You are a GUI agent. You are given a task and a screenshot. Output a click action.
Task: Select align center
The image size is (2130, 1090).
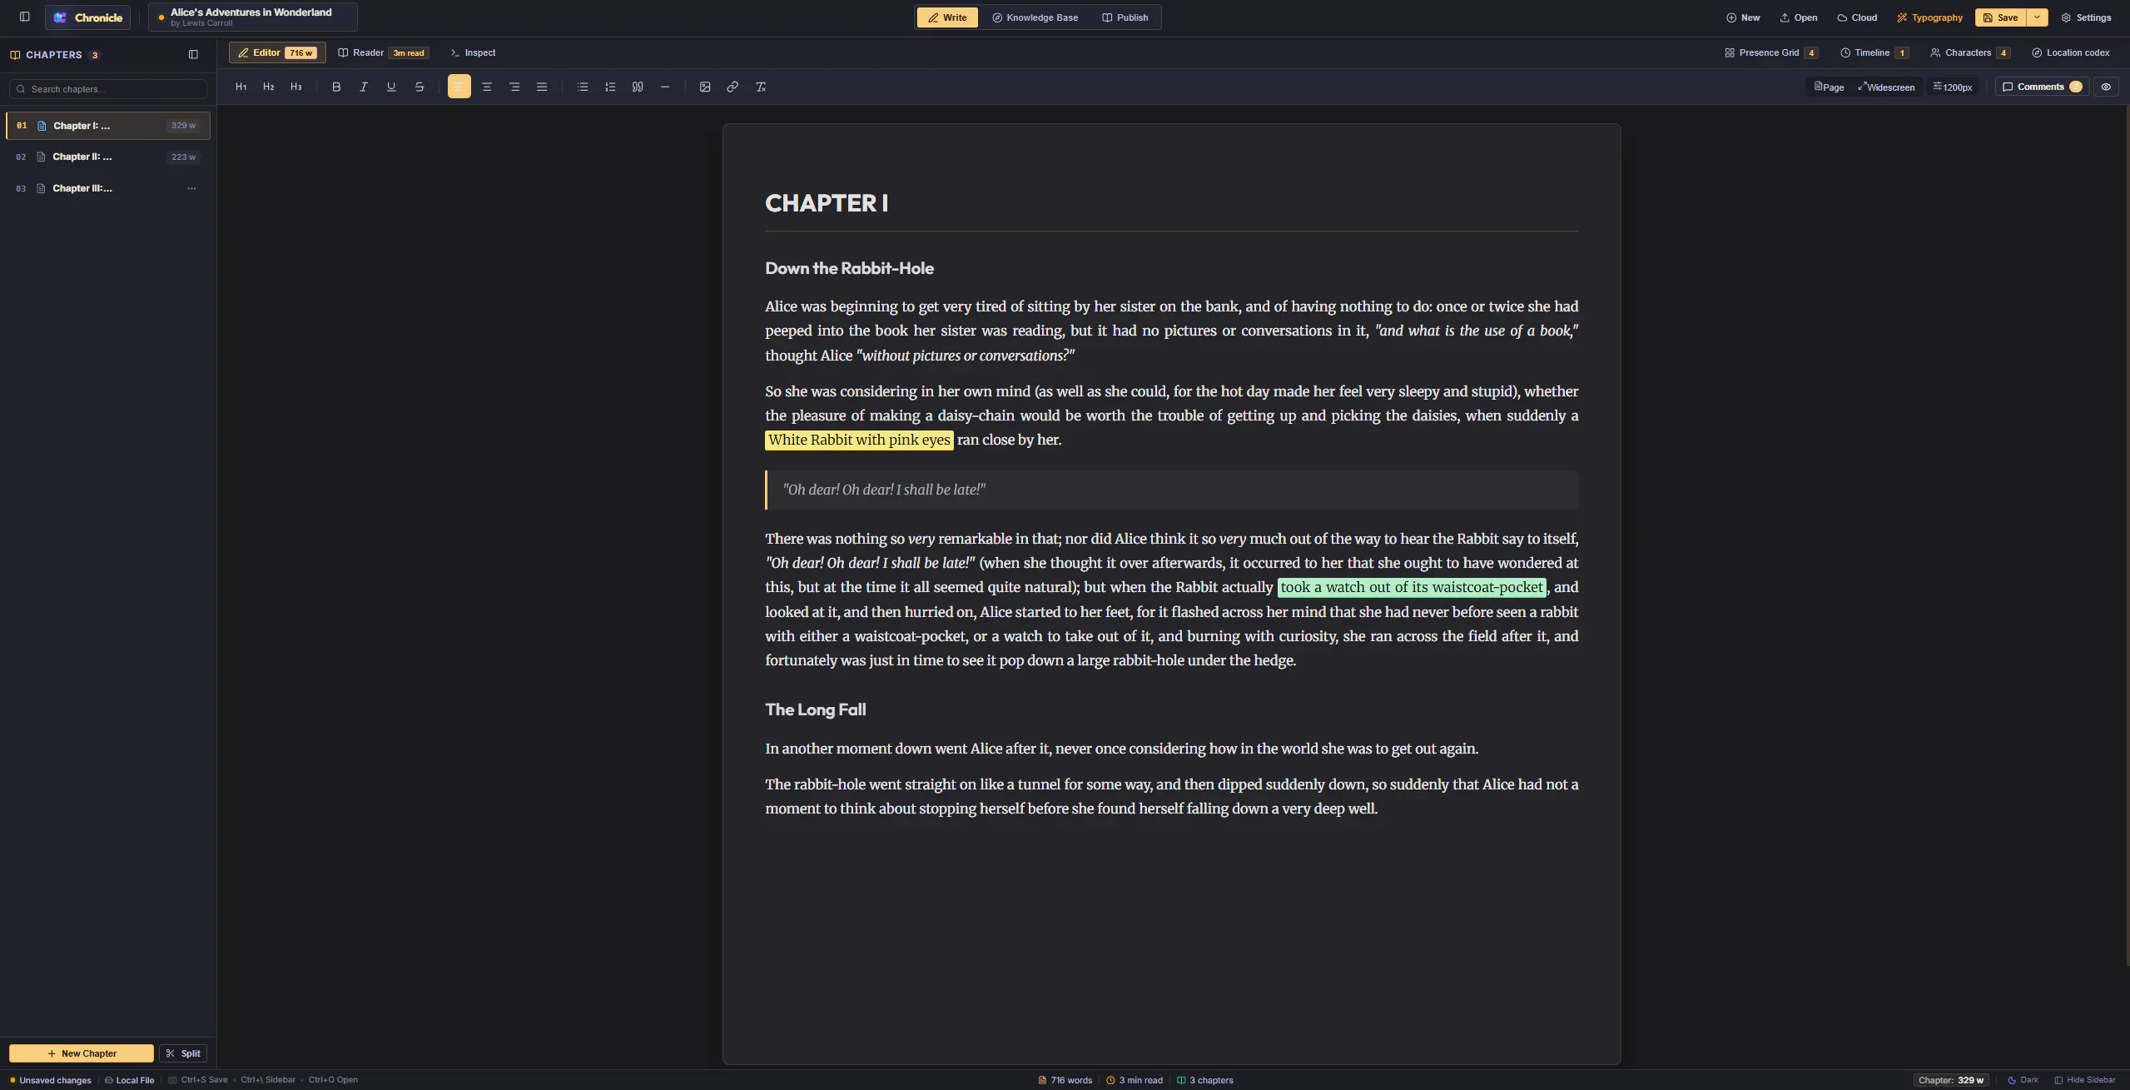[487, 87]
